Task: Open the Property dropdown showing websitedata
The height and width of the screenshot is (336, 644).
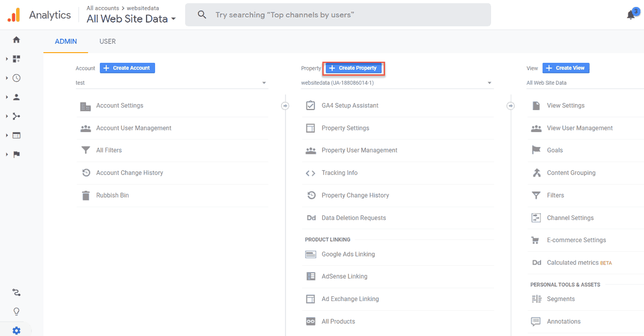Action: coord(397,83)
